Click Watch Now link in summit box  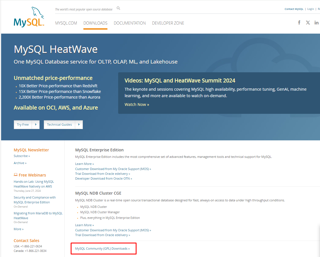(137, 104)
